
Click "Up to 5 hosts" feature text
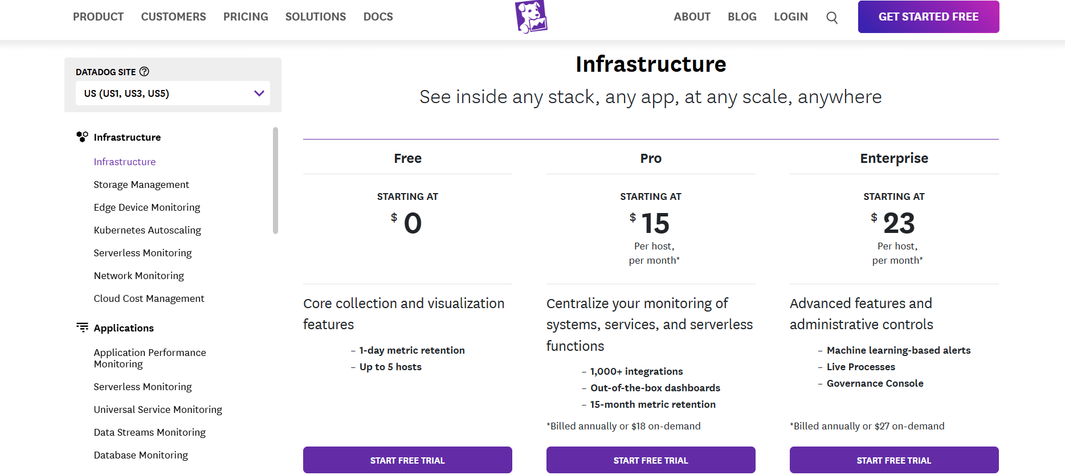pos(390,367)
